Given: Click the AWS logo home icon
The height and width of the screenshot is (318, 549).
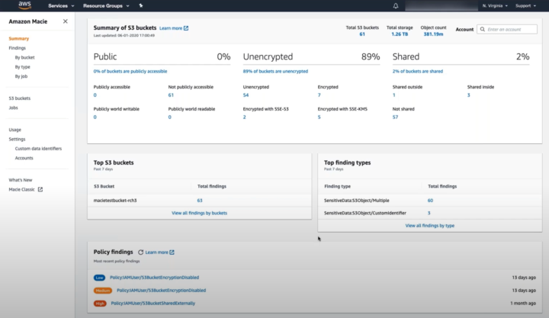Looking at the screenshot, I should [24, 5].
